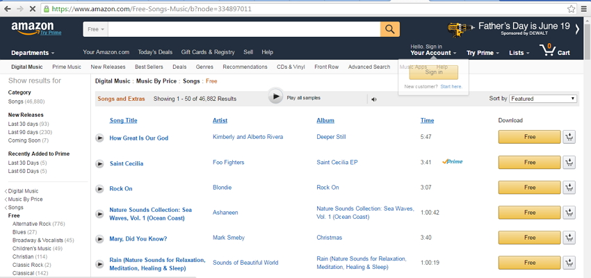
Task: Play the 'Saint Cecilia' song sample
Action: 99,163
